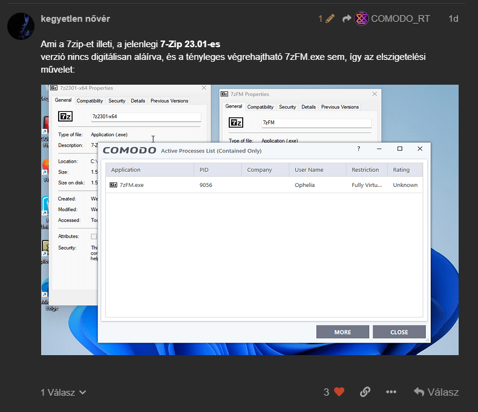
Task: Click the 3 likes count
Action: click(x=326, y=392)
